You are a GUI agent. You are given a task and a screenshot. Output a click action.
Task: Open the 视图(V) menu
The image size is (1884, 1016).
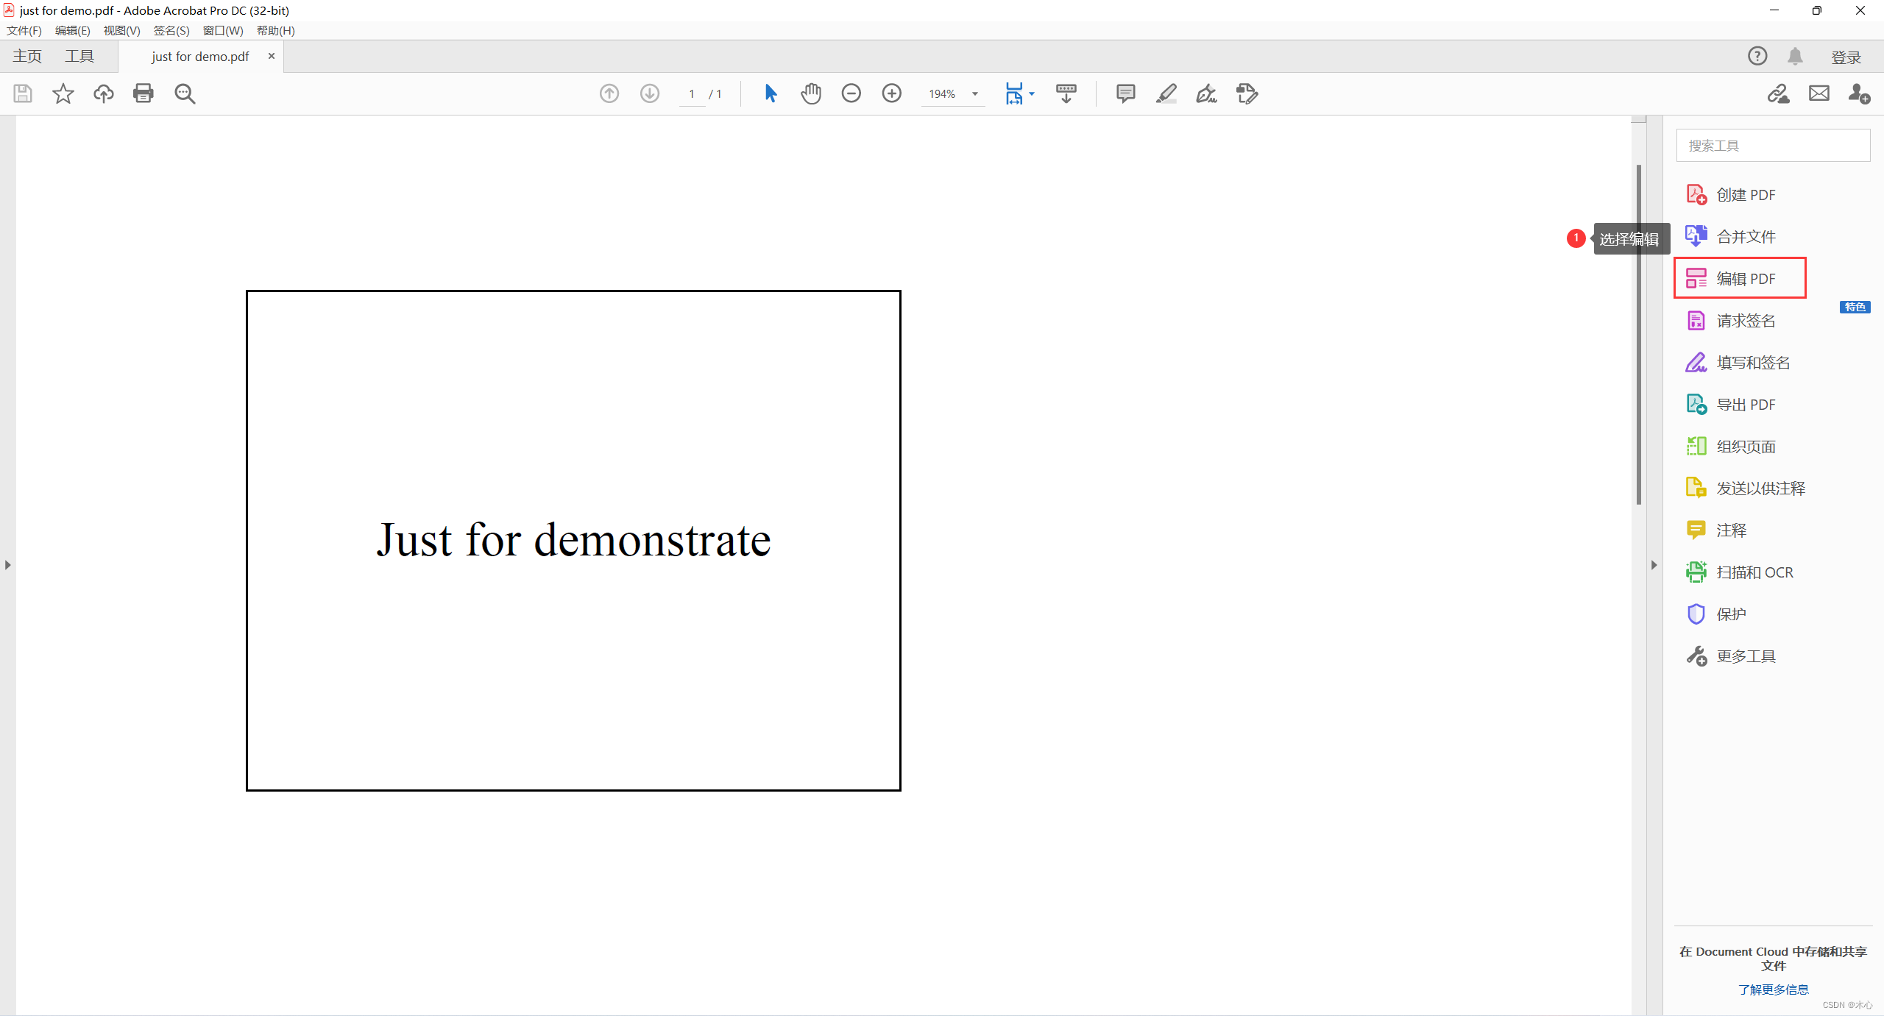pos(121,30)
